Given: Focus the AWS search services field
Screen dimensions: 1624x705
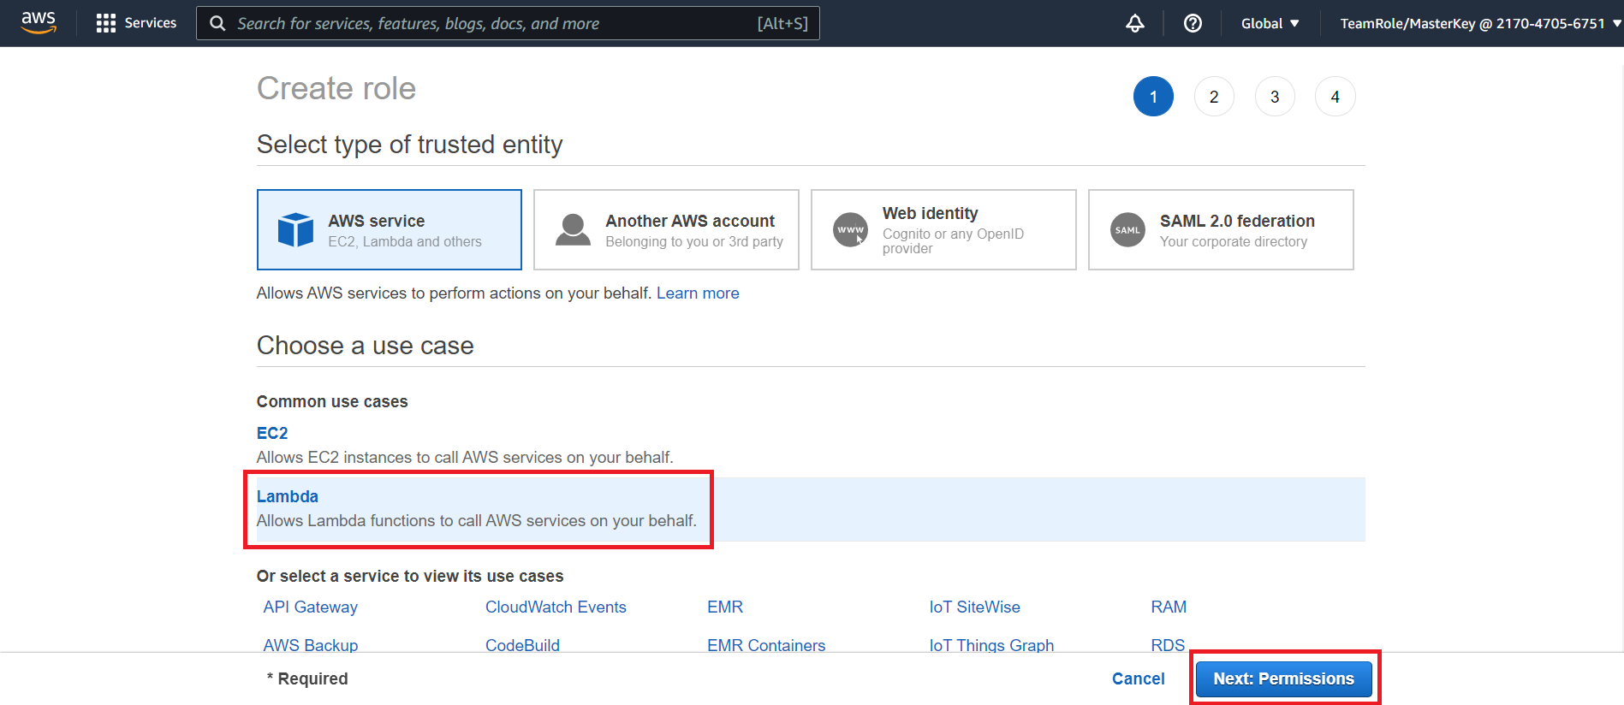Looking at the screenshot, I should tap(508, 23).
